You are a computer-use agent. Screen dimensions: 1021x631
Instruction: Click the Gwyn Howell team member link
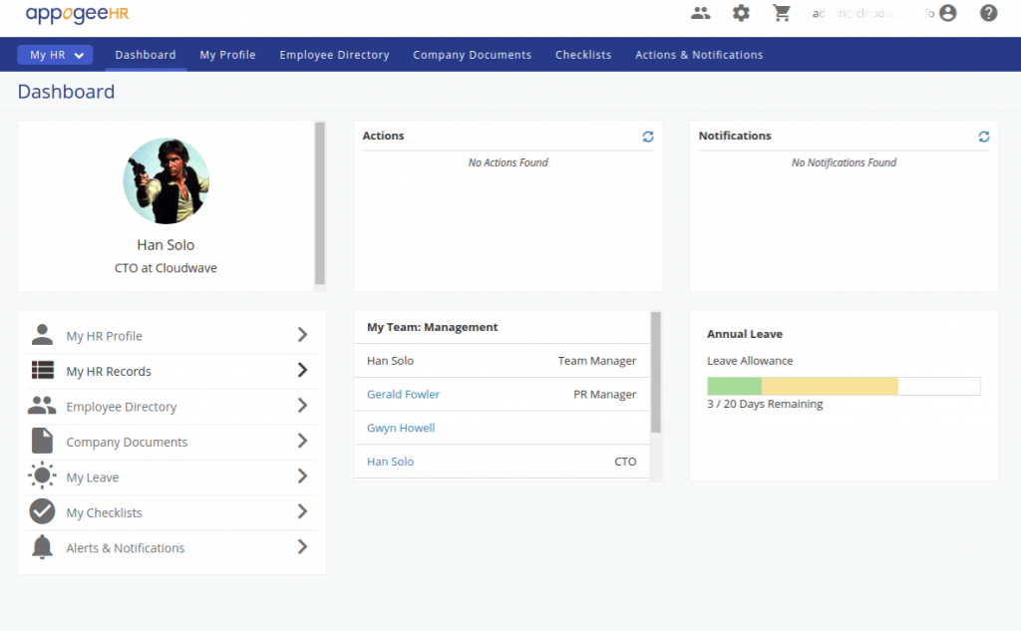tap(400, 427)
